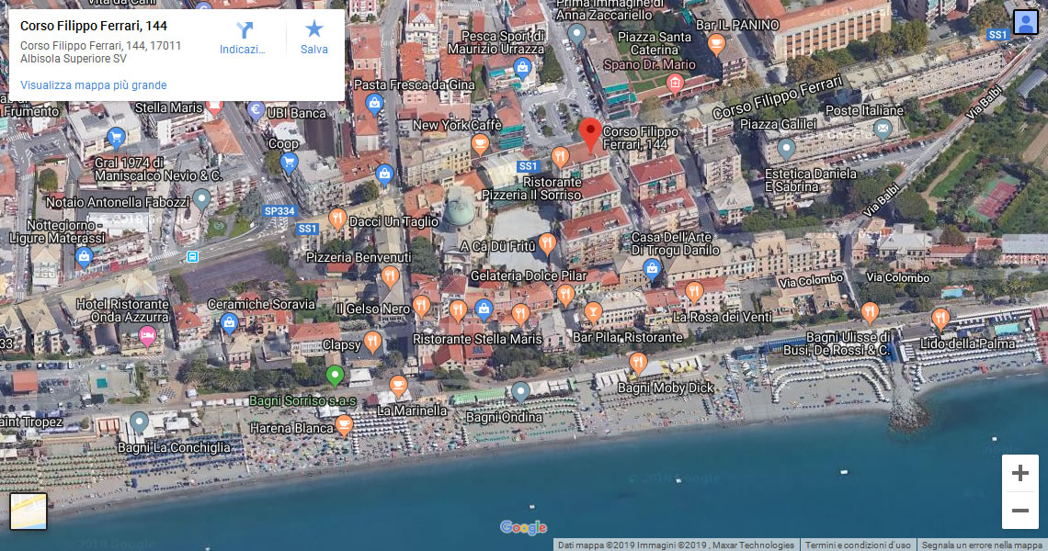This screenshot has height=551, width=1048.
Task: Click the La Rosa dei Venti label
Action: (722, 317)
